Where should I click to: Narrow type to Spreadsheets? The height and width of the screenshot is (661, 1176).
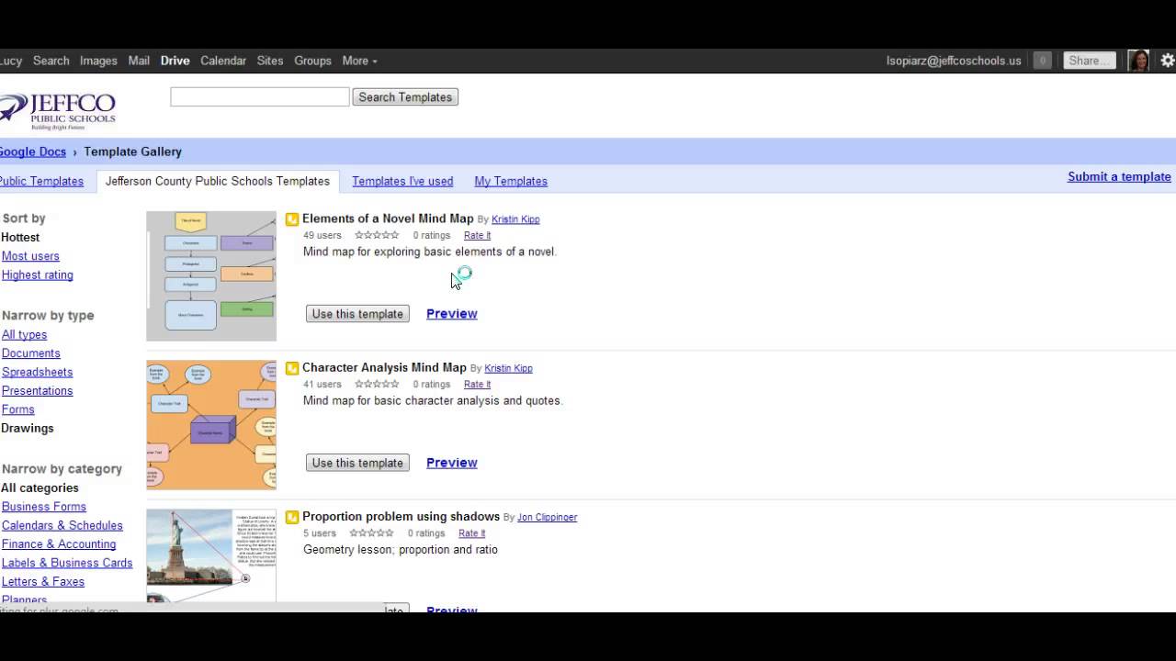(37, 372)
